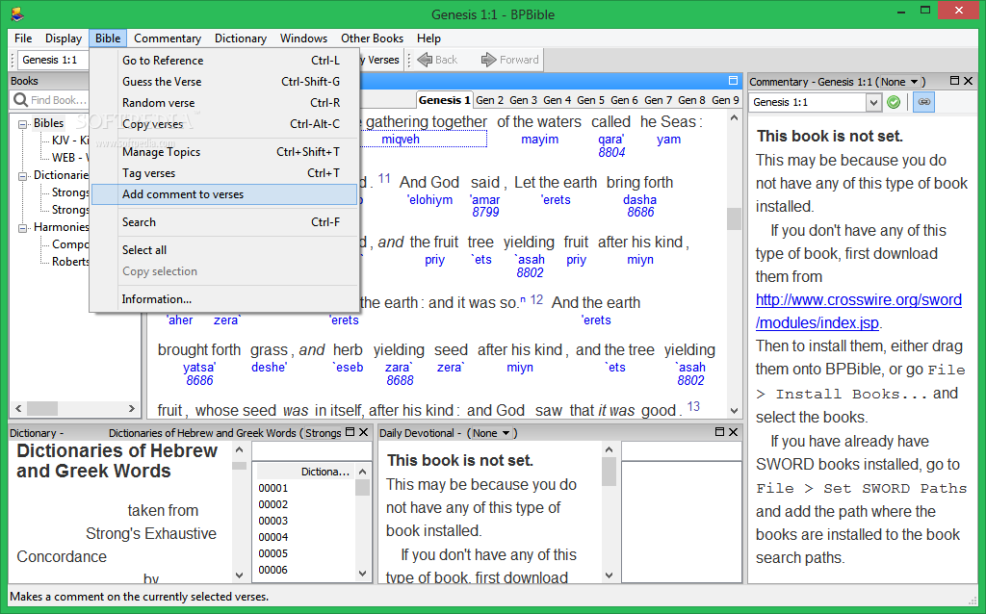986x614 pixels.
Task: Select dictionary entry 00006
Action: click(x=272, y=570)
